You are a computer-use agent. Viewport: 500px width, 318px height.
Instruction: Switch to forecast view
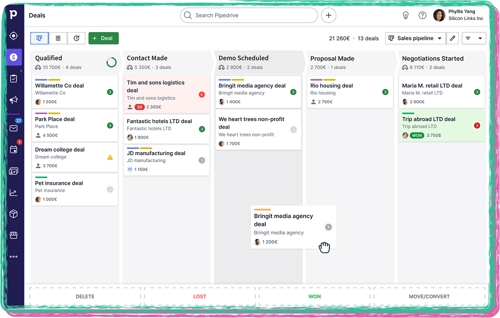(x=77, y=38)
